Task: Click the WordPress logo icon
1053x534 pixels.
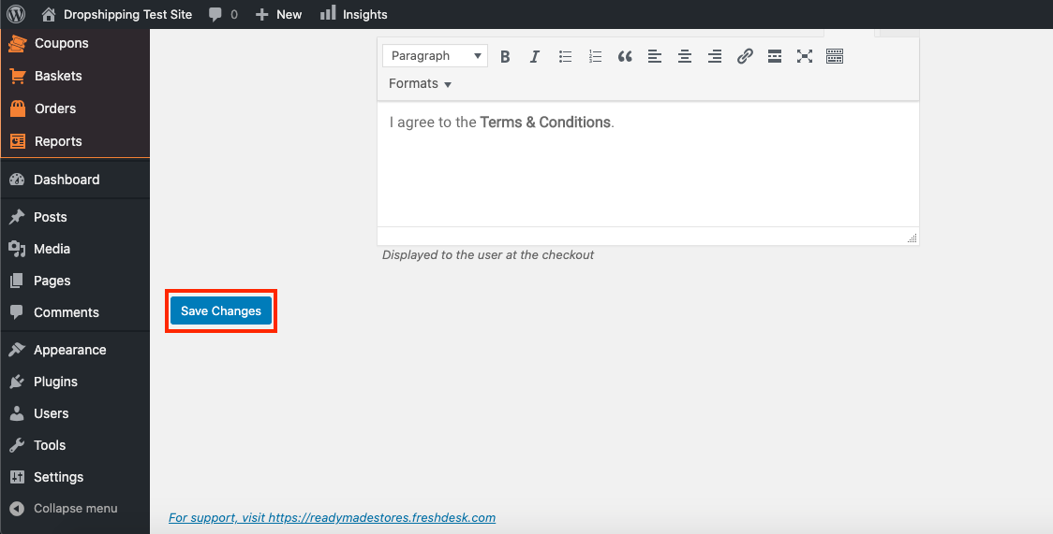Action: point(15,14)
